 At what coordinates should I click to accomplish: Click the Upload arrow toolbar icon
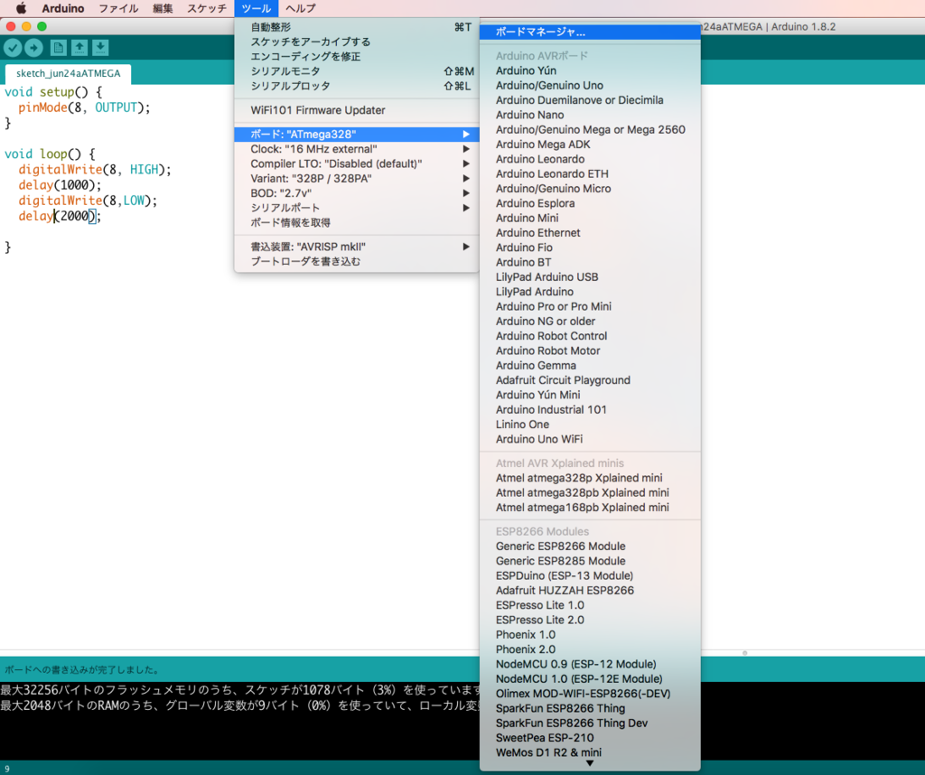pyautogui.click(x=33, y=48)
